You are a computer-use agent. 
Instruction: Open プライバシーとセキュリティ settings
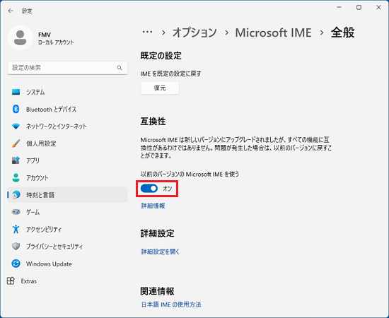tap(67, 247)
